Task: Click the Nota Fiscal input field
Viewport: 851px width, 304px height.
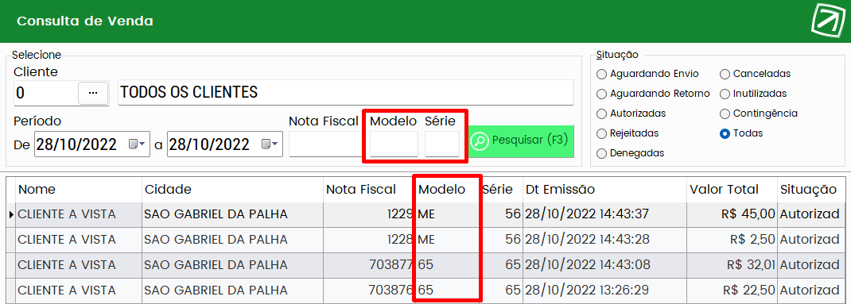Action: pyautogui.click(x=324, y=144)
